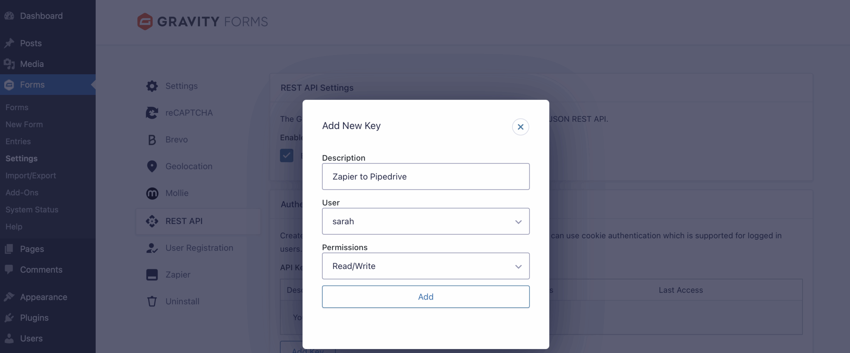850x353 pixels.
Task: Close the Add New Key dialog
Action: click(520, 127)
